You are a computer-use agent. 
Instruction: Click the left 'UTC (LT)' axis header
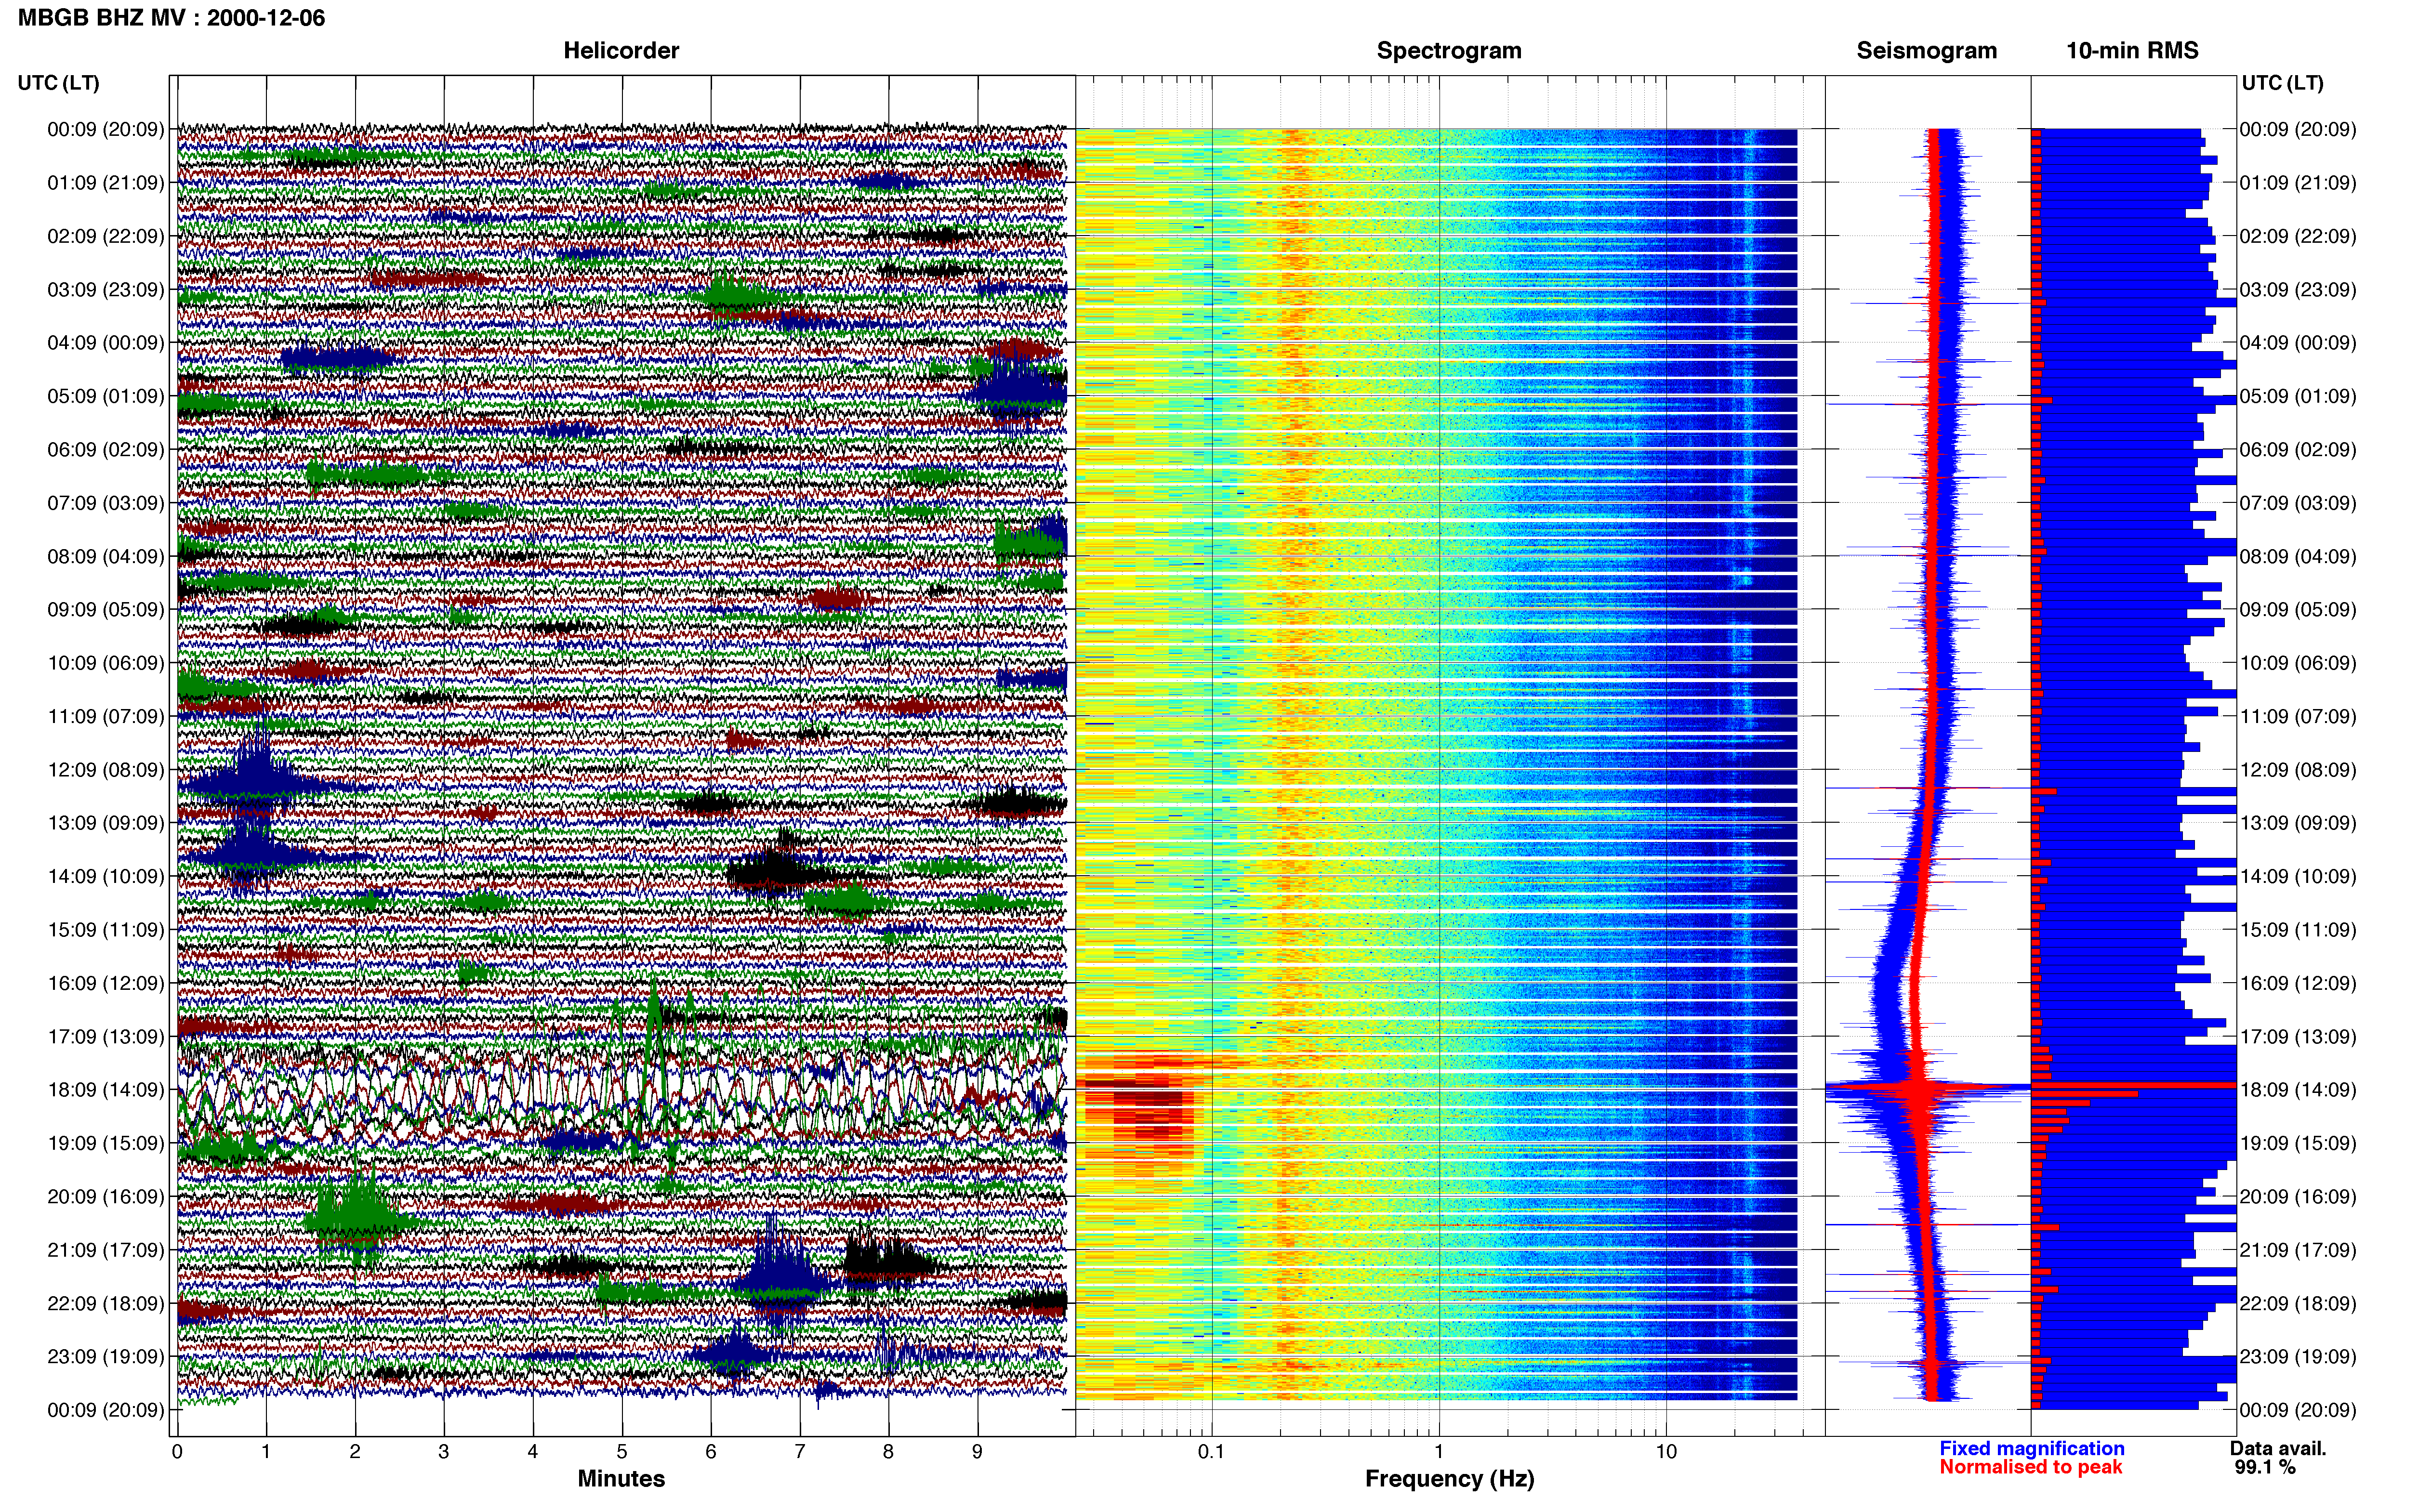[x=58, y=83]
